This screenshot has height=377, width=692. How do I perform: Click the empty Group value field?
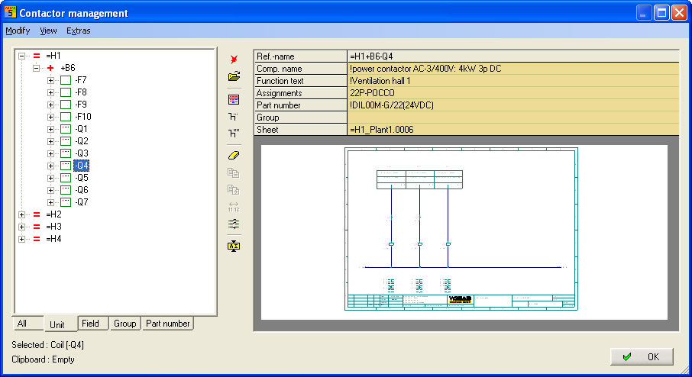click(513, 118)
